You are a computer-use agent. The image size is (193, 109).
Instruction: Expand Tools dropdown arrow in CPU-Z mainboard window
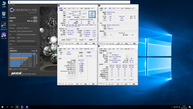(x=122, y=43)
